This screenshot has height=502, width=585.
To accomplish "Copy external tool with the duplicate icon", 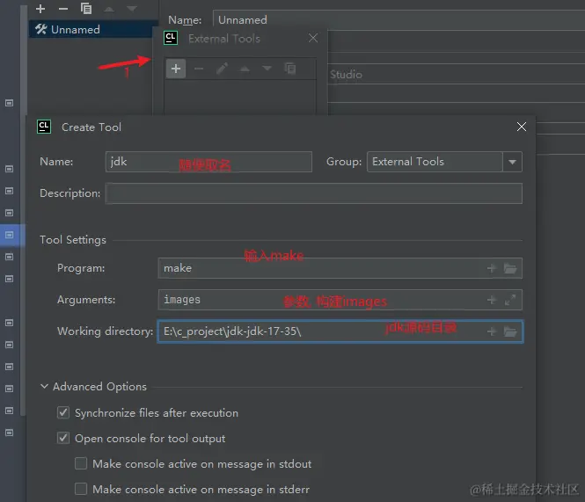I will click(x=290, y=69).
